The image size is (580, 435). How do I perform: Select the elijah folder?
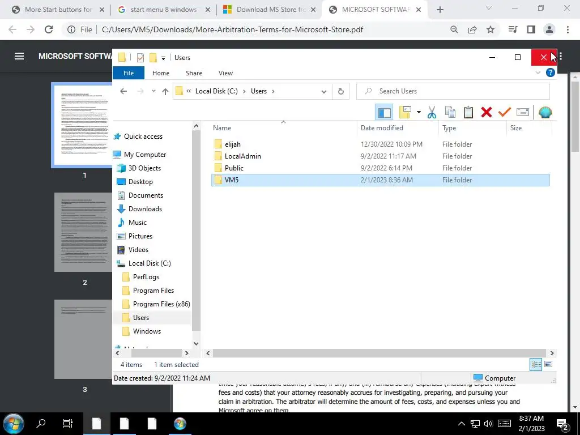[x=233, y=144]
